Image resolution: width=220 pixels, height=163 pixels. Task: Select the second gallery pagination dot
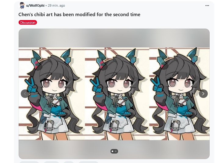pyautogui.click(x=116, y=151)
